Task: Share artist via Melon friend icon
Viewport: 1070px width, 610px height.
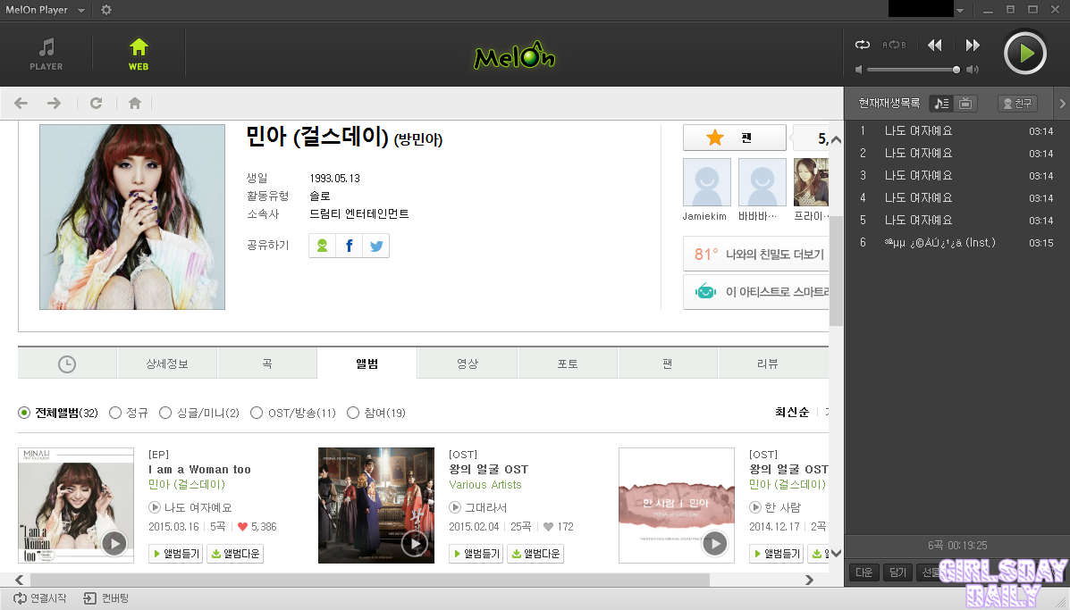Action: pyautogui.click(x=322, y=246)
